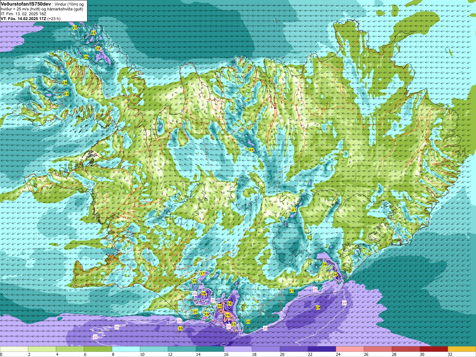The width and height of the screenshot is (476, 357).
Task: Click the yellow 35 max gust label
Action: (206, 314)
